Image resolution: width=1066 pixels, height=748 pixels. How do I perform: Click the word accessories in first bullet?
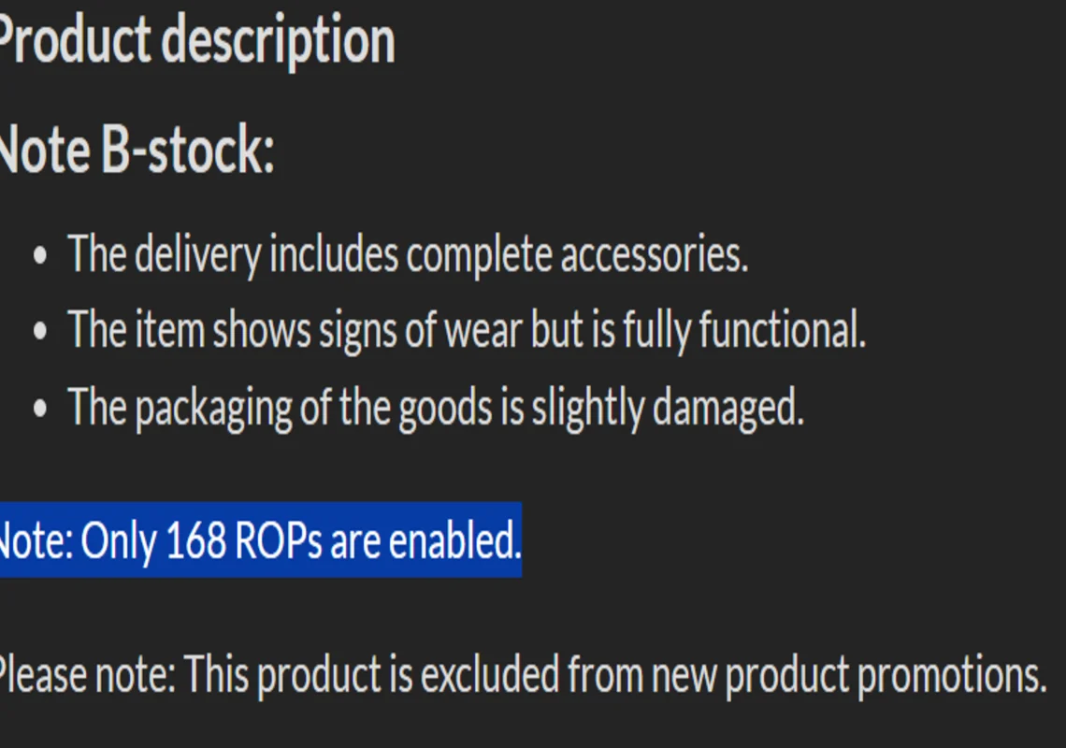tap(654, 255)
